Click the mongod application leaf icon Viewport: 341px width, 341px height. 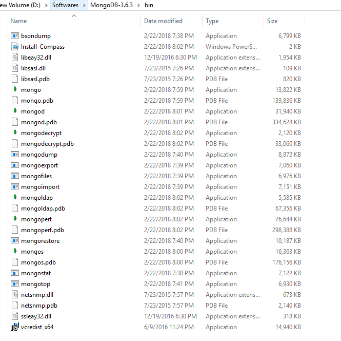[x=15, y=111]
